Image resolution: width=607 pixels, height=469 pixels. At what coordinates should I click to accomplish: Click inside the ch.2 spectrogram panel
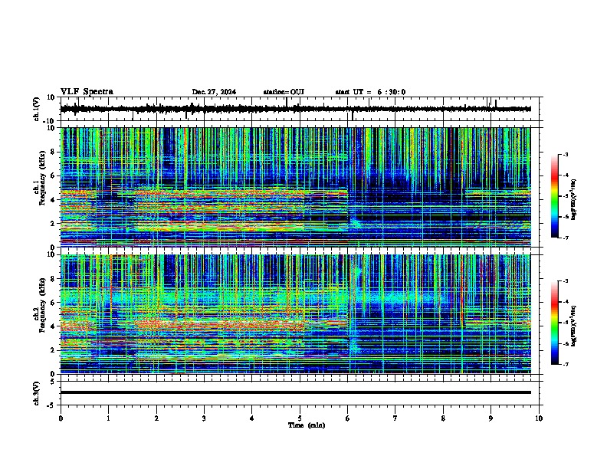click(x=295, y=314)
